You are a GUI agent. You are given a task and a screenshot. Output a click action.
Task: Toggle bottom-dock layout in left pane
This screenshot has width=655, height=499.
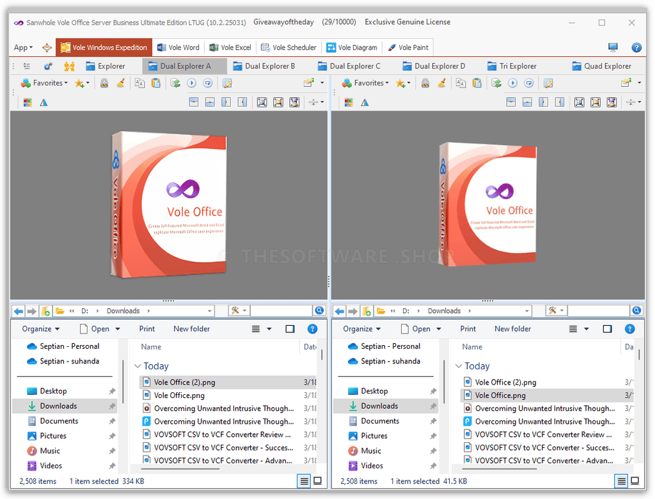coord(210,102)
